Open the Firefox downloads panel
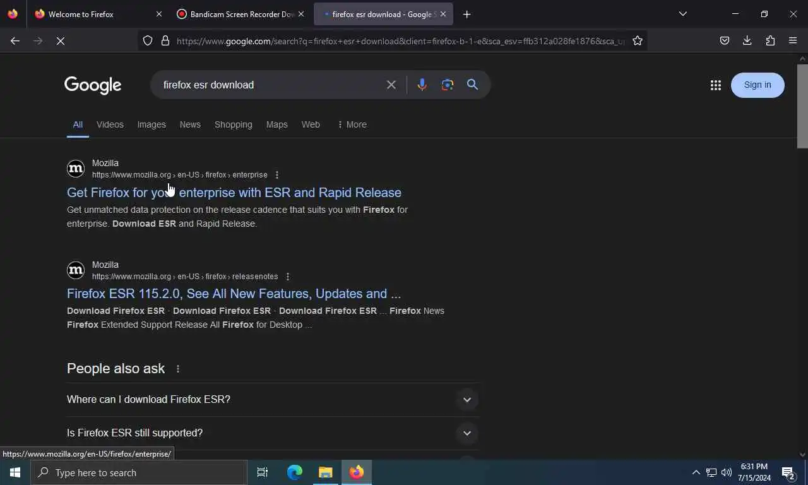 pos(747,40)
